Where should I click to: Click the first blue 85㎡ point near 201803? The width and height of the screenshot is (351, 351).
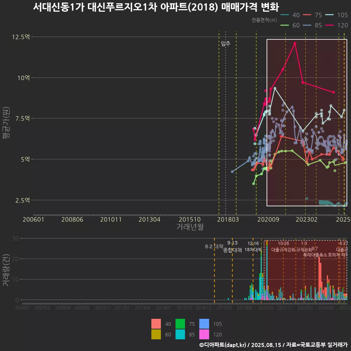coord(232,172)
